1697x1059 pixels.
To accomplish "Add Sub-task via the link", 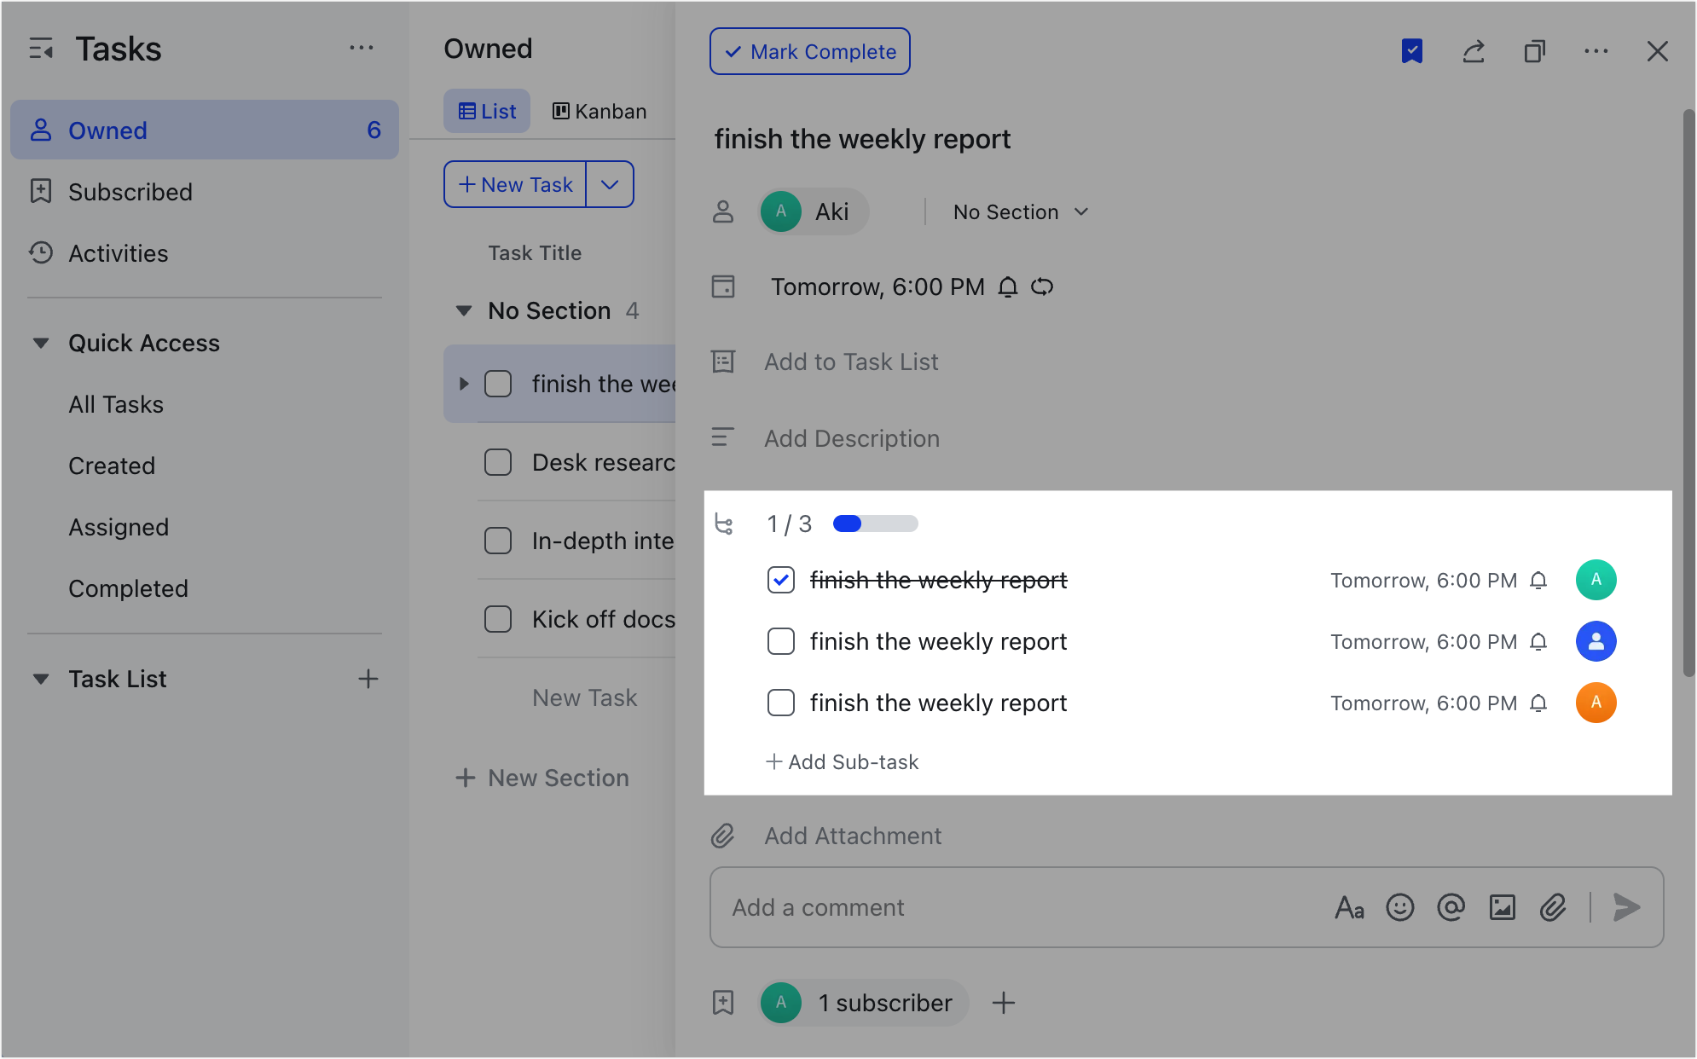I will point(842,761).
